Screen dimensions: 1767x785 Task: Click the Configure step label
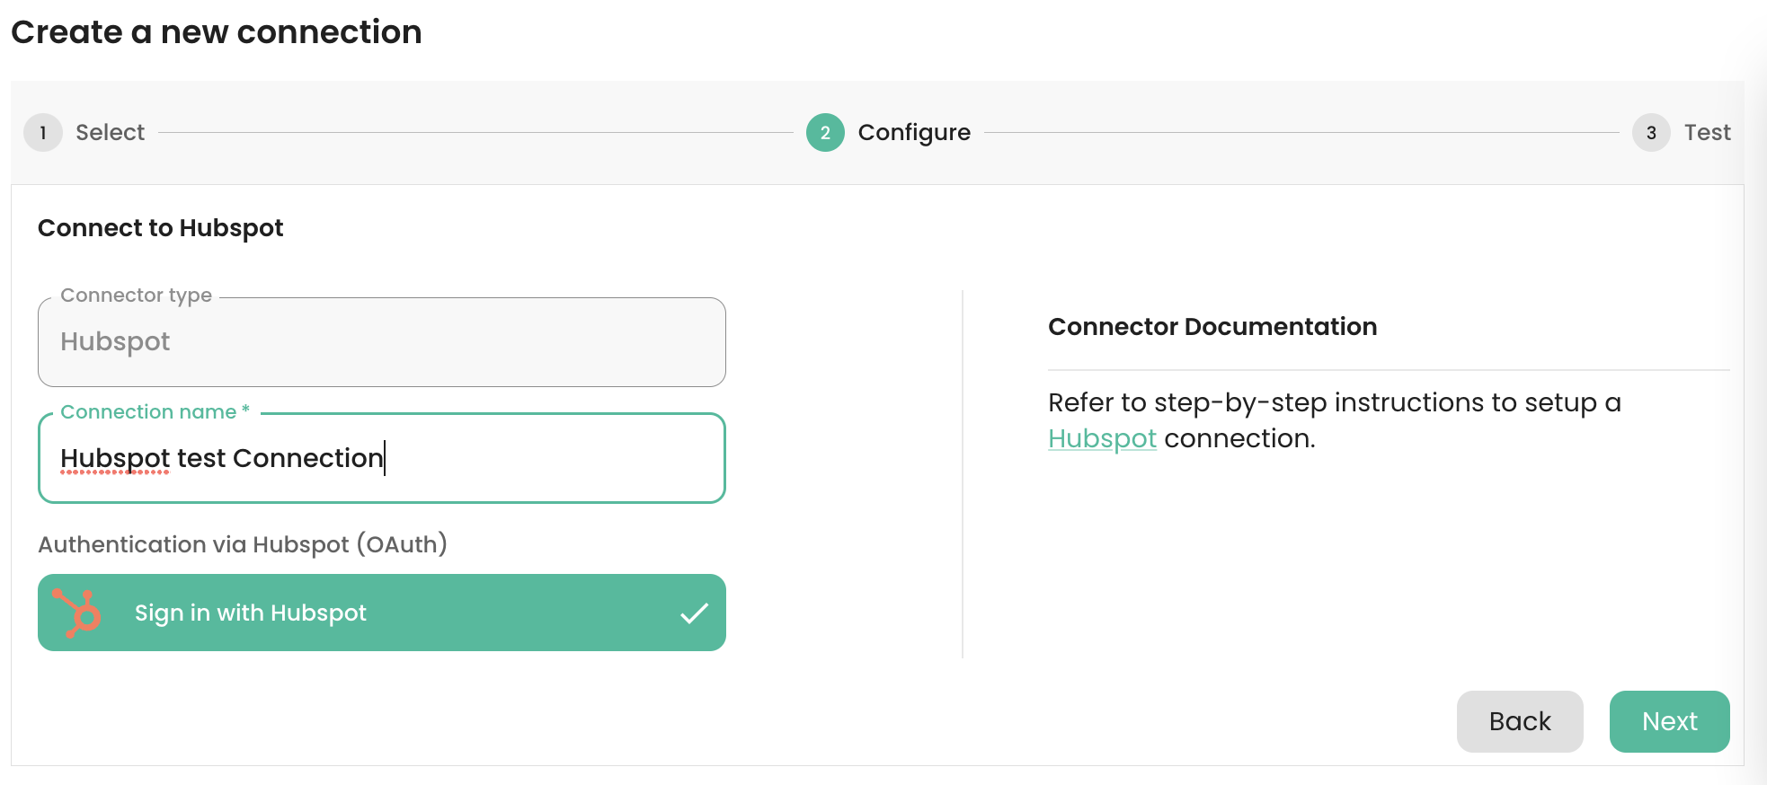pos(914,132)
